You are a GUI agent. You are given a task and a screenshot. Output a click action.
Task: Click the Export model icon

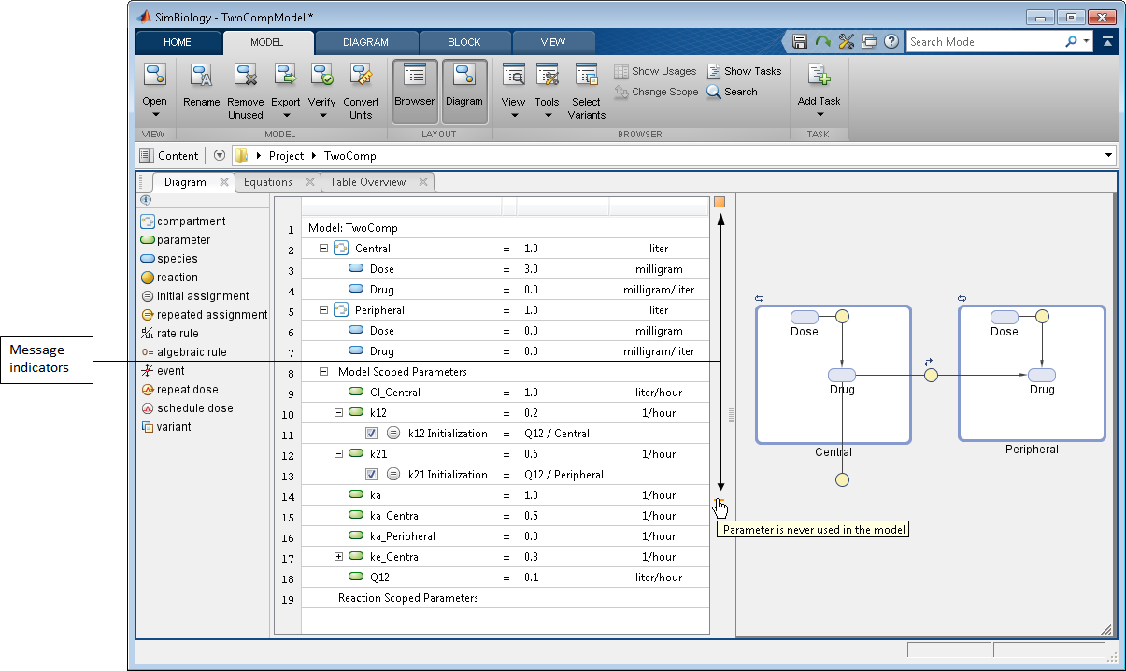coord(285,76)
